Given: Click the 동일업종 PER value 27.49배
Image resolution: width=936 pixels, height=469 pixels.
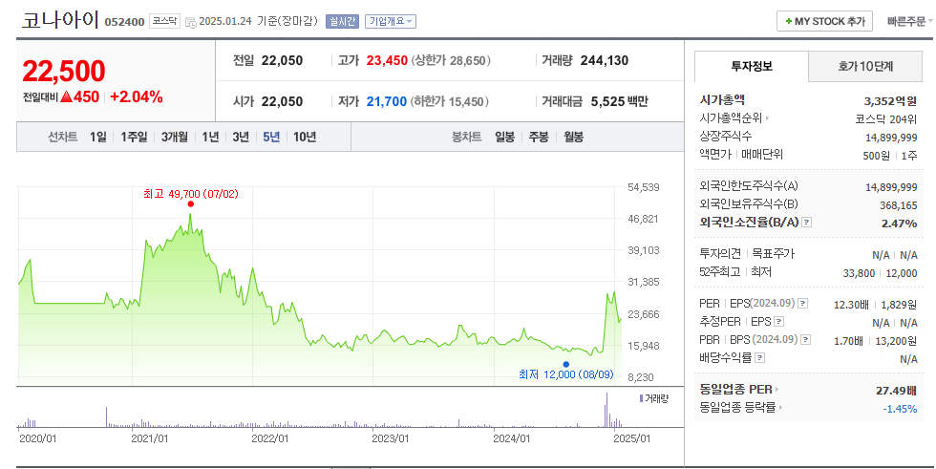Looking at the screenshot, I should [x=896, y=391].
